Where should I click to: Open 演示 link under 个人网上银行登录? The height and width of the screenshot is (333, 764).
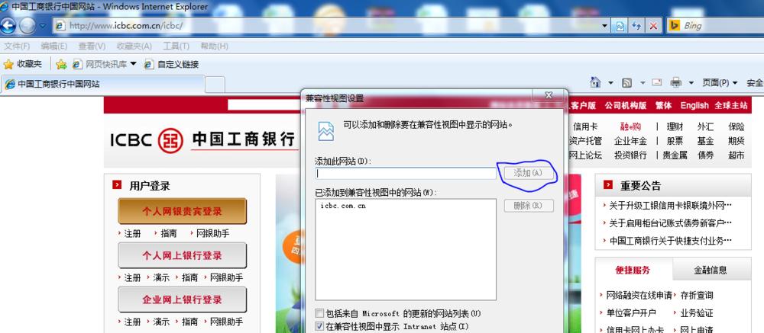click(161, 277)
